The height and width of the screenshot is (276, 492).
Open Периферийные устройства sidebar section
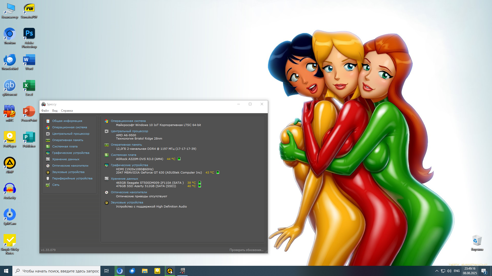click(x=72, y=178)
